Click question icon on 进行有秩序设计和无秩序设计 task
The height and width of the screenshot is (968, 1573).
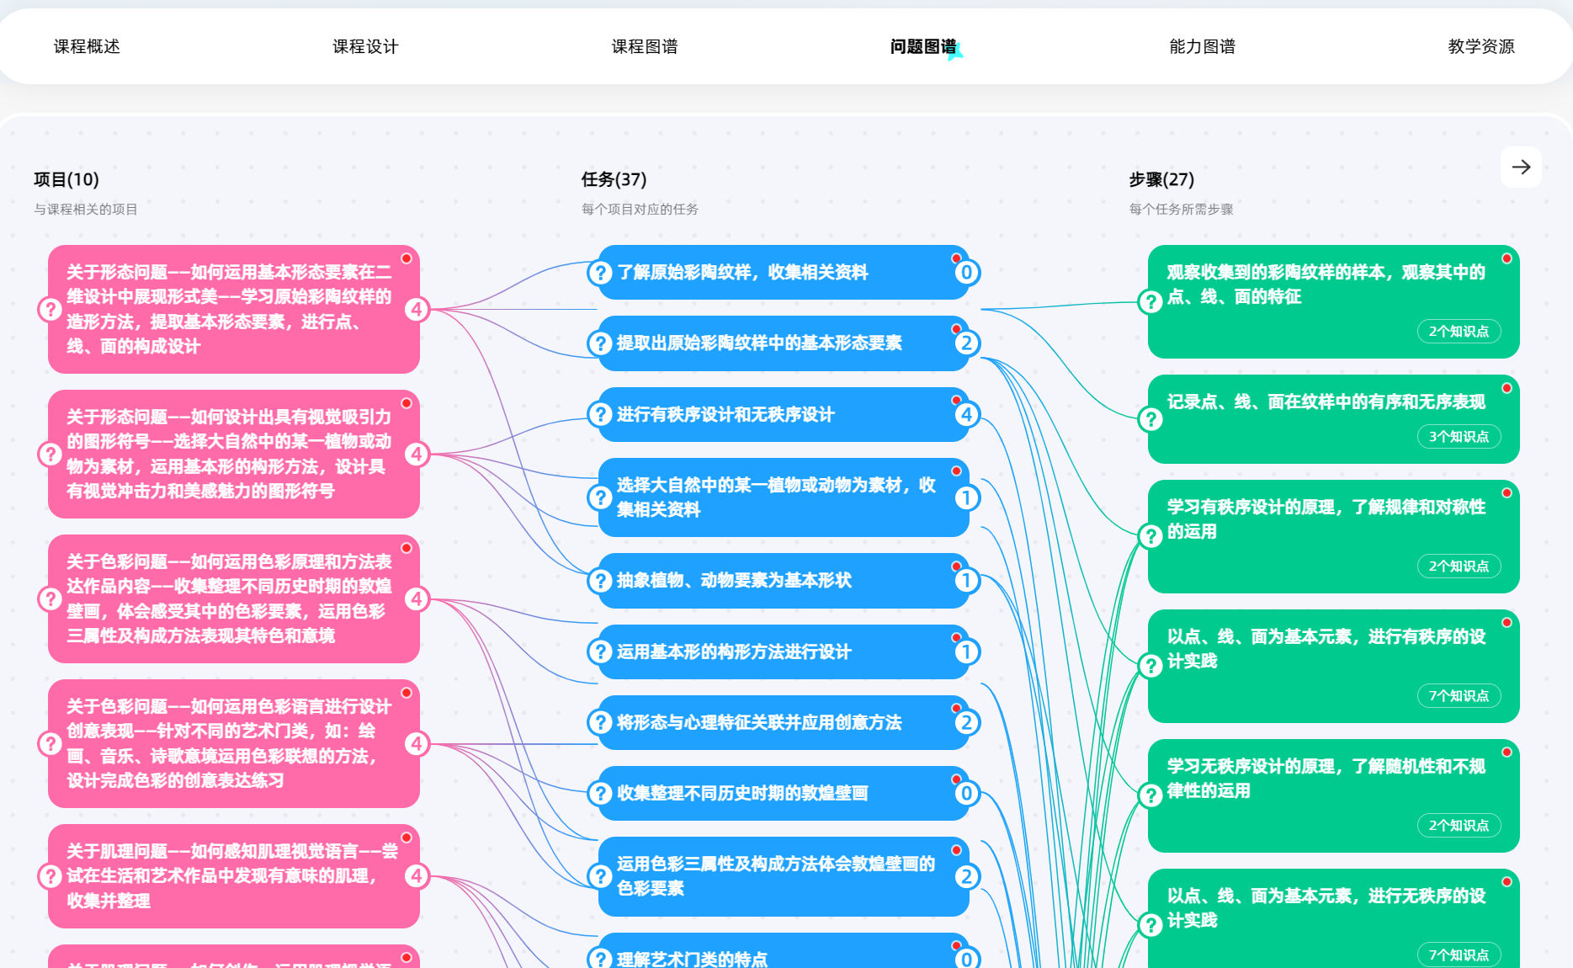(x=600, y=414)
